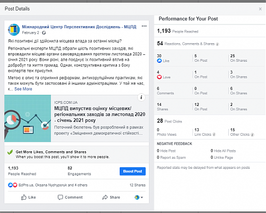266x213 pixels.
Task: Click the 1,193 People Reached stat in Performance panel
Action: coord(178,31)
